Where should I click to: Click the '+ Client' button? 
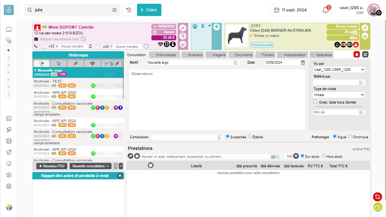(149, 10)
